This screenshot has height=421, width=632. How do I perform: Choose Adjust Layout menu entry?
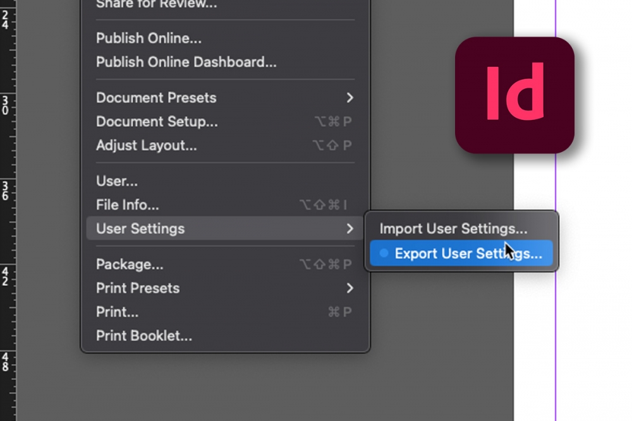(146, 146)
